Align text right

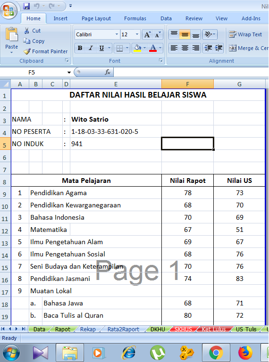coord(195,48)
